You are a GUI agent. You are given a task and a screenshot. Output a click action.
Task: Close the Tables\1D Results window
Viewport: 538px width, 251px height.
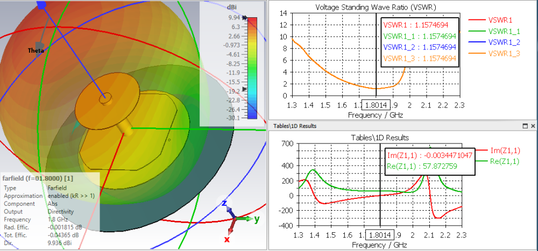pos(533,126)
